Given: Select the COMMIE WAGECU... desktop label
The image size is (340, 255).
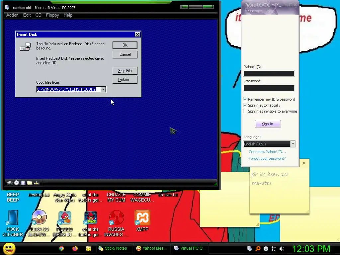Looking at the screenshot, I should pos(142,197).
